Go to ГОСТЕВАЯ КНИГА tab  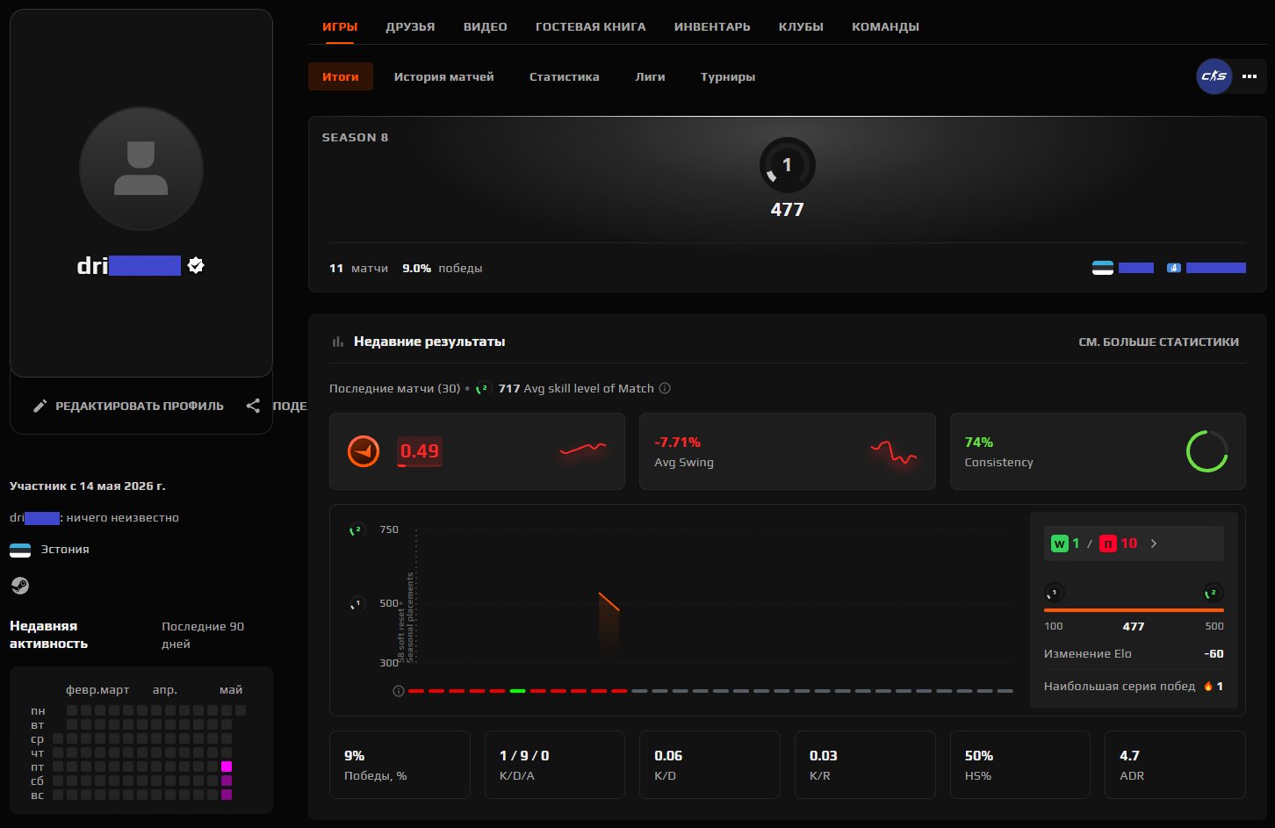pyautogui.click(x=591, y=26)
